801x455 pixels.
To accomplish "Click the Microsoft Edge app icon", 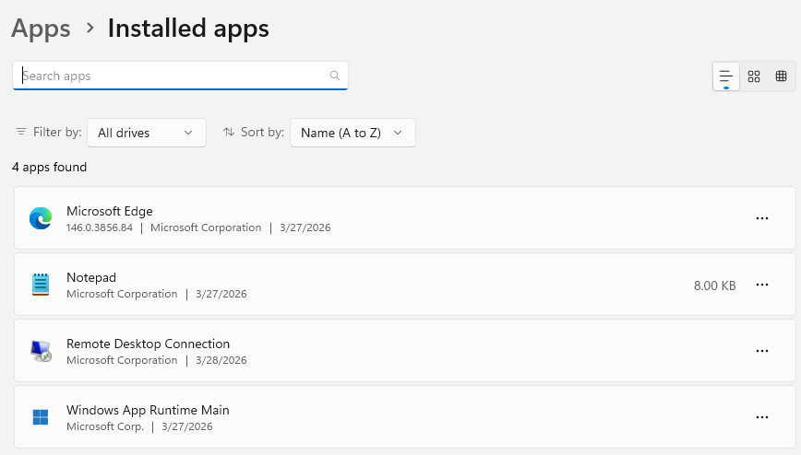I will click(41, 218).
